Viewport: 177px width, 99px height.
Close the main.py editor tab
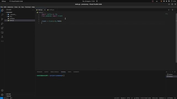[x=45, y=10]
